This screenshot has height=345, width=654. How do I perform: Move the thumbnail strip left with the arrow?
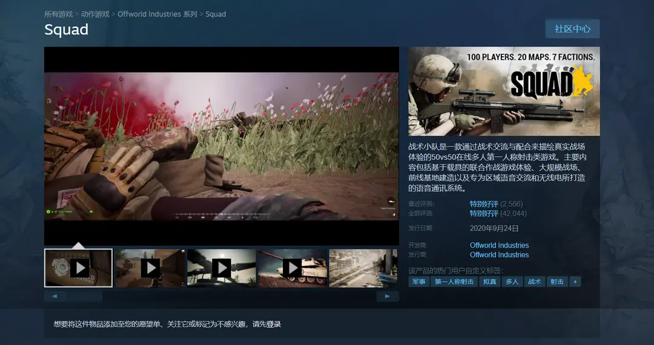click(x=54, y=296)
